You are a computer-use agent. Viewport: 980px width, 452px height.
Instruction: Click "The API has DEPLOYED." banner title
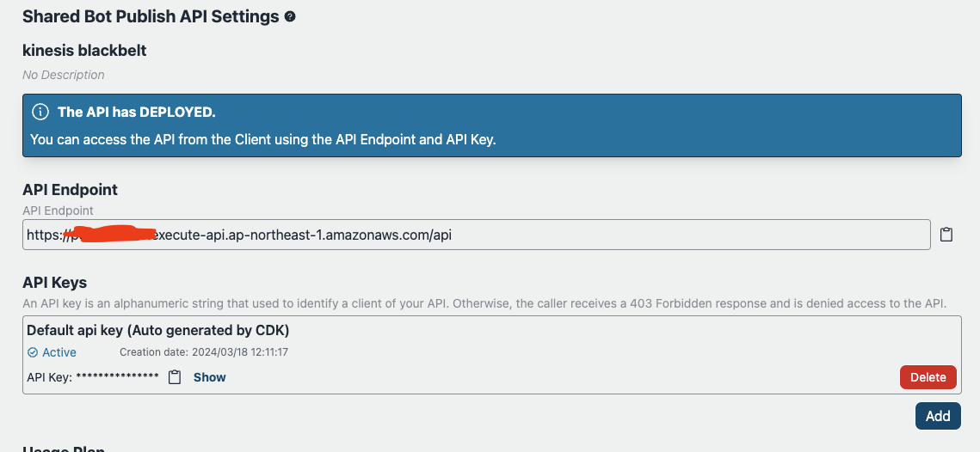click(136, 113)
